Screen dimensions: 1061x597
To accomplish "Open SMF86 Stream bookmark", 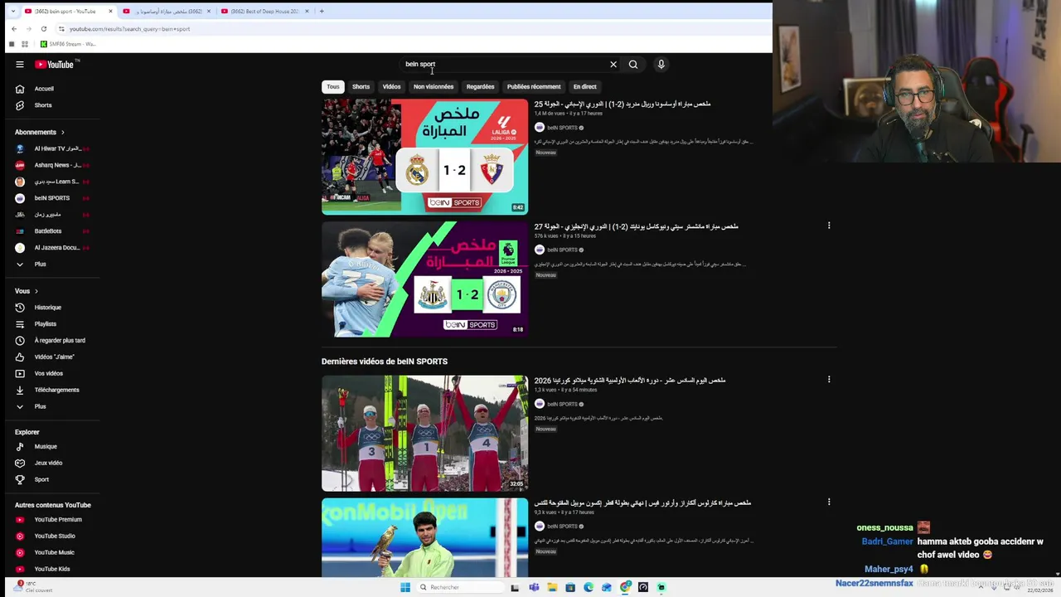I will pos(68,44).
